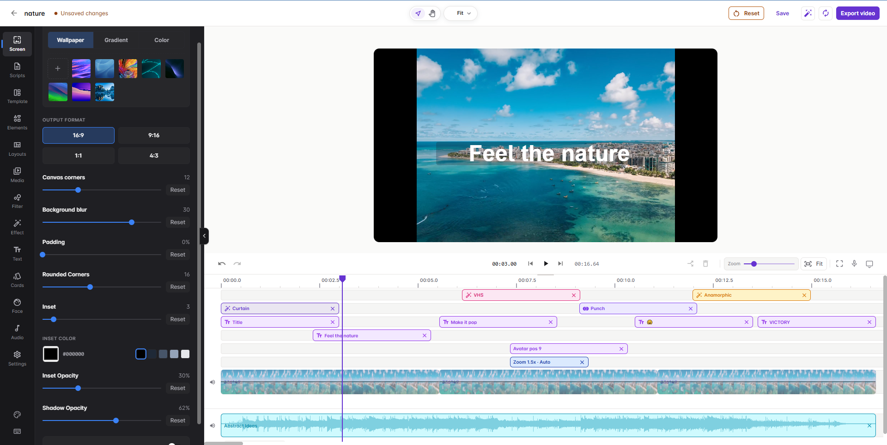
Task: Go back with the arrow next to nature
Action: point(14,13)
